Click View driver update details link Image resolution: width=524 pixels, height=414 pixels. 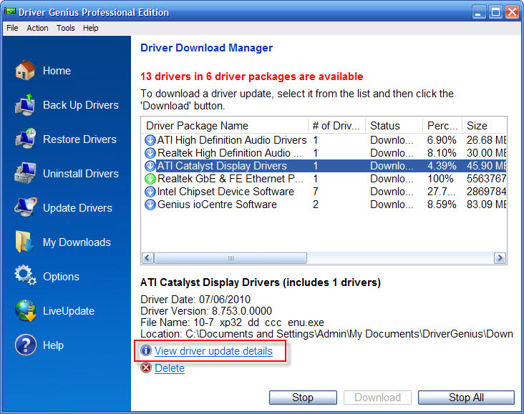click(213, 351)
